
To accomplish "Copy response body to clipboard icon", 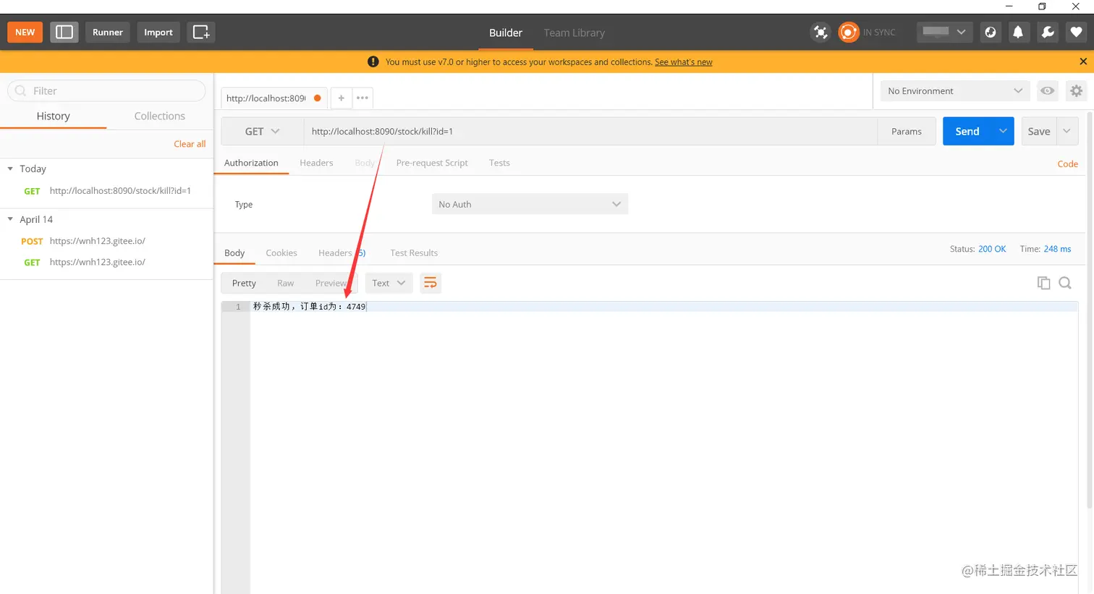I will pos(1043,283).
